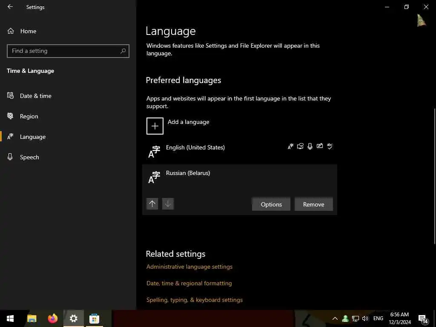Show hidden system tray icons

tap(335, 318)
